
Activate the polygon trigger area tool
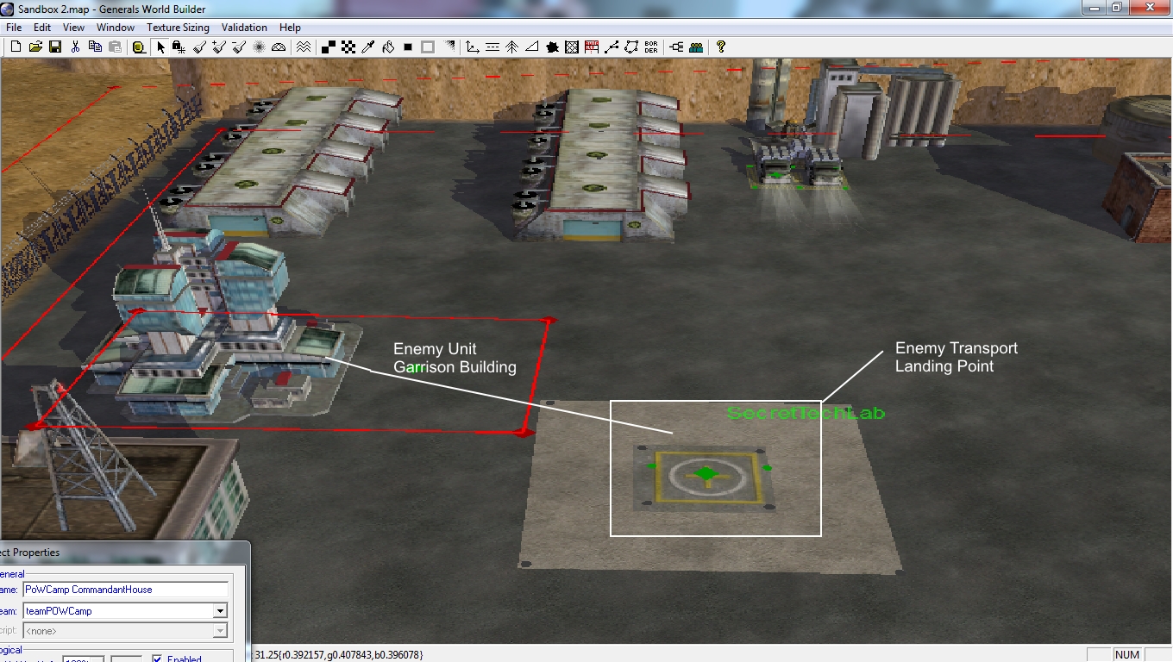(631, 47)
